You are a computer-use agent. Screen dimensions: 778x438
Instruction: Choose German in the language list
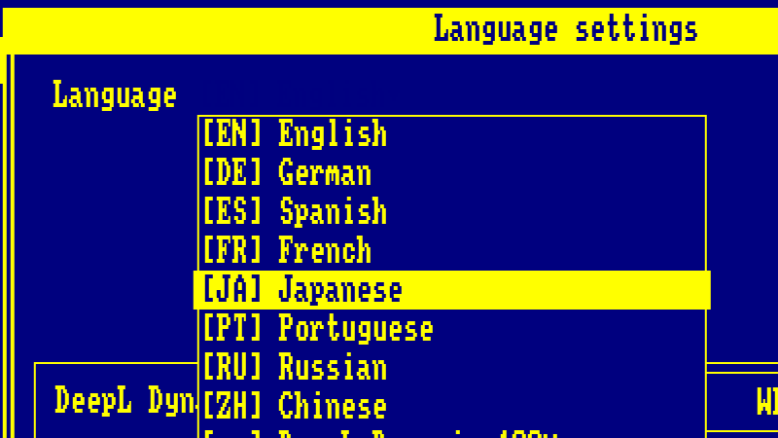coord(325,172)
